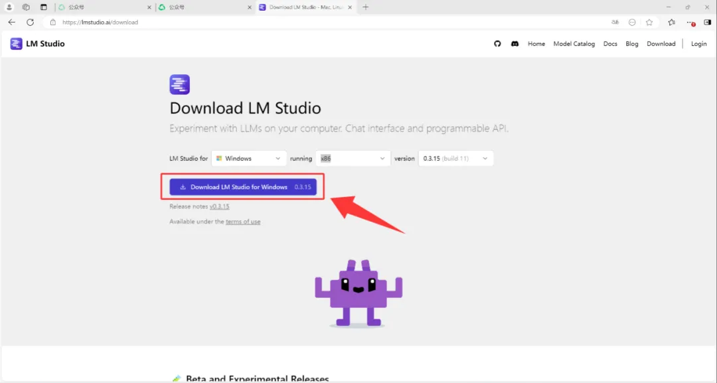Open Model Catalog in navigation
717x383 pixels.
point(574,44)
